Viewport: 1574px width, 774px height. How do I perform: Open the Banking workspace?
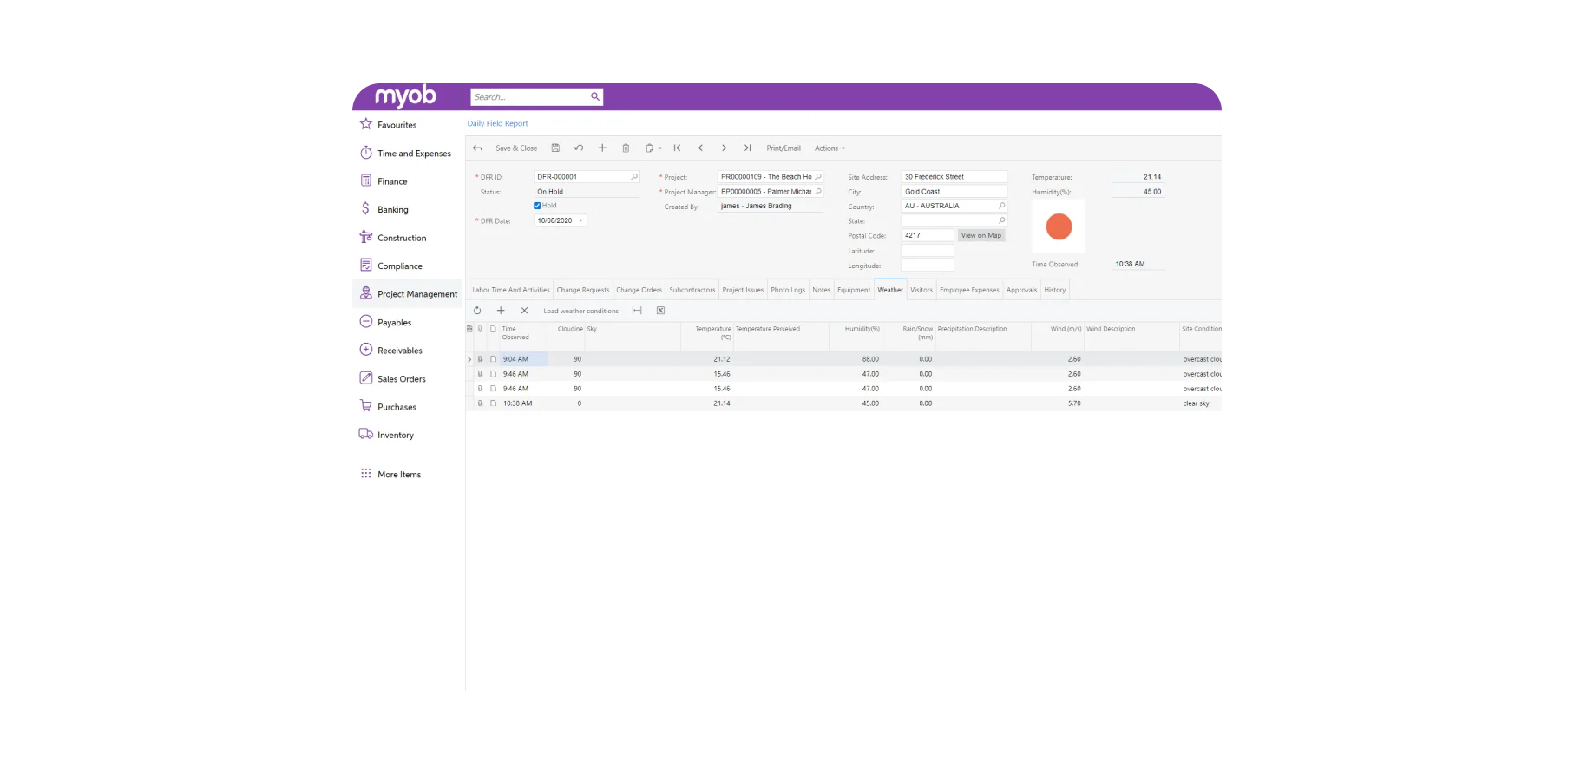pyautogui.click(x=384, y=209)
